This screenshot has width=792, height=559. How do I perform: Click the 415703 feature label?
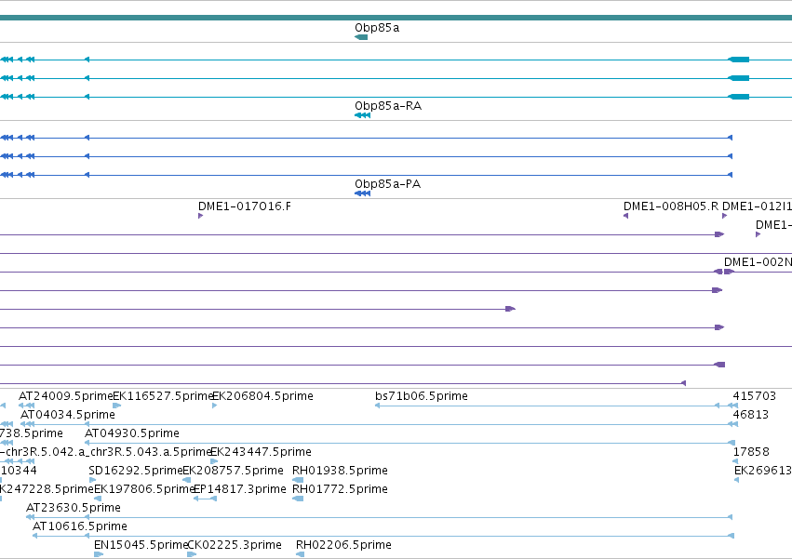coord(754,396)
